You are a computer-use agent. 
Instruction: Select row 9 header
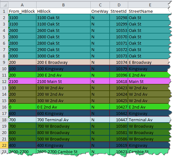tap(4, 62)
